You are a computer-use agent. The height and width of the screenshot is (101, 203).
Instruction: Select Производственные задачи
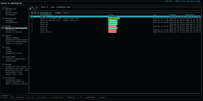(16, 40)
